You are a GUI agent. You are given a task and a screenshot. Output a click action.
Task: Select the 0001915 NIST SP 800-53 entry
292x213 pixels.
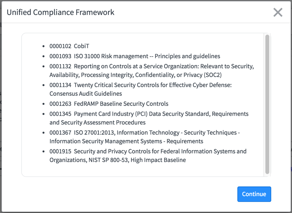[148, 156]
